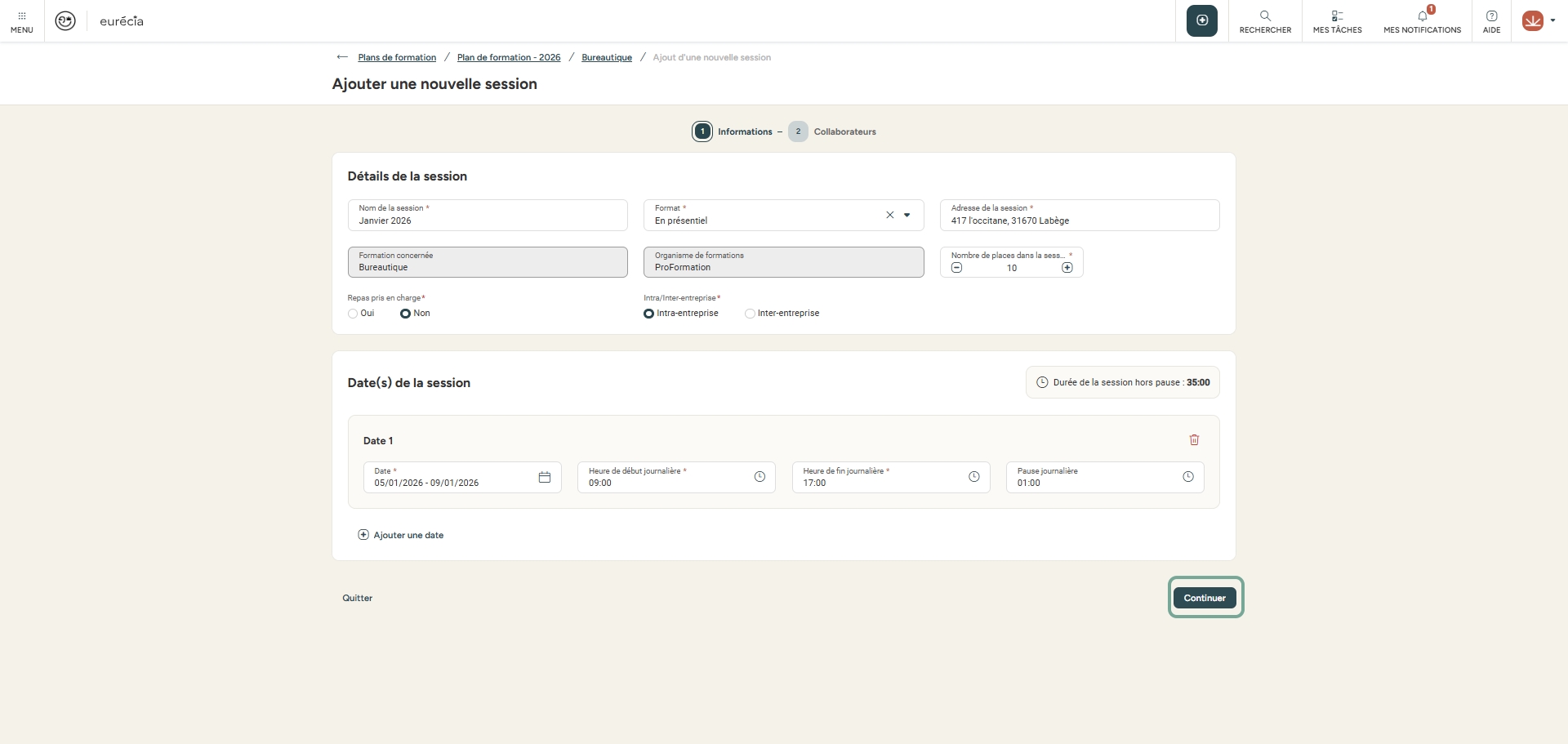Viewport: 1568px width, 744px height.
Task: Expand the Format dropdown arrow
Action: click(906, 216)
